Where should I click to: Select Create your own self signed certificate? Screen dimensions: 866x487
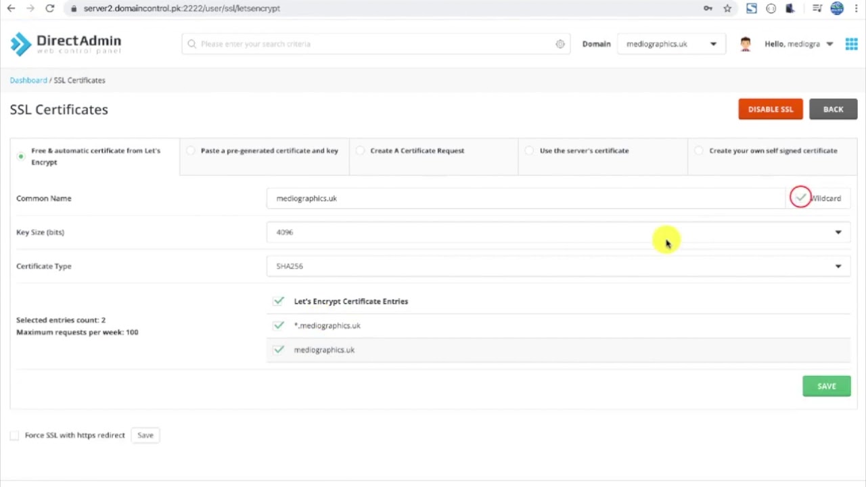click(699, 151)
